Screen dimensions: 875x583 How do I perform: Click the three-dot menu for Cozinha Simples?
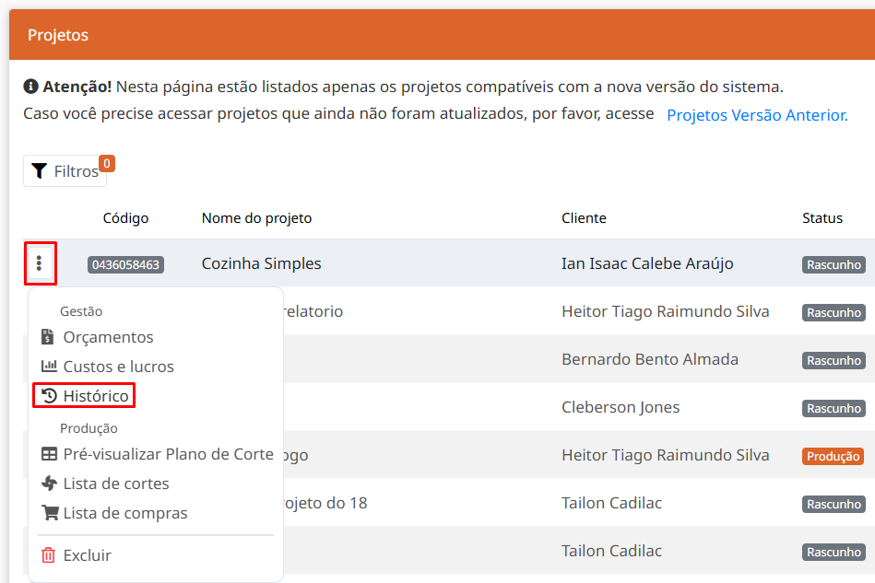[39, 264]
